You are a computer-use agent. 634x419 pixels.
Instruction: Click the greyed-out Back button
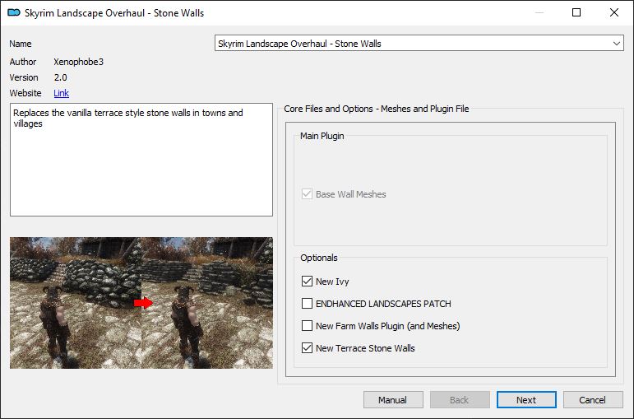click(x=460, y=400)
